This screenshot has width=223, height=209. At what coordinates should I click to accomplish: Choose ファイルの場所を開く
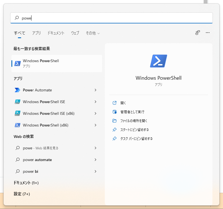coord(134,121)
